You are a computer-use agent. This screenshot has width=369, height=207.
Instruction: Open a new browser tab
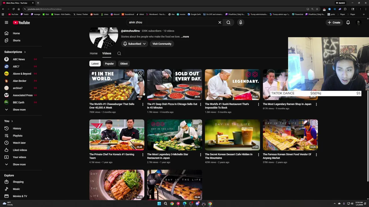point(38,3)
